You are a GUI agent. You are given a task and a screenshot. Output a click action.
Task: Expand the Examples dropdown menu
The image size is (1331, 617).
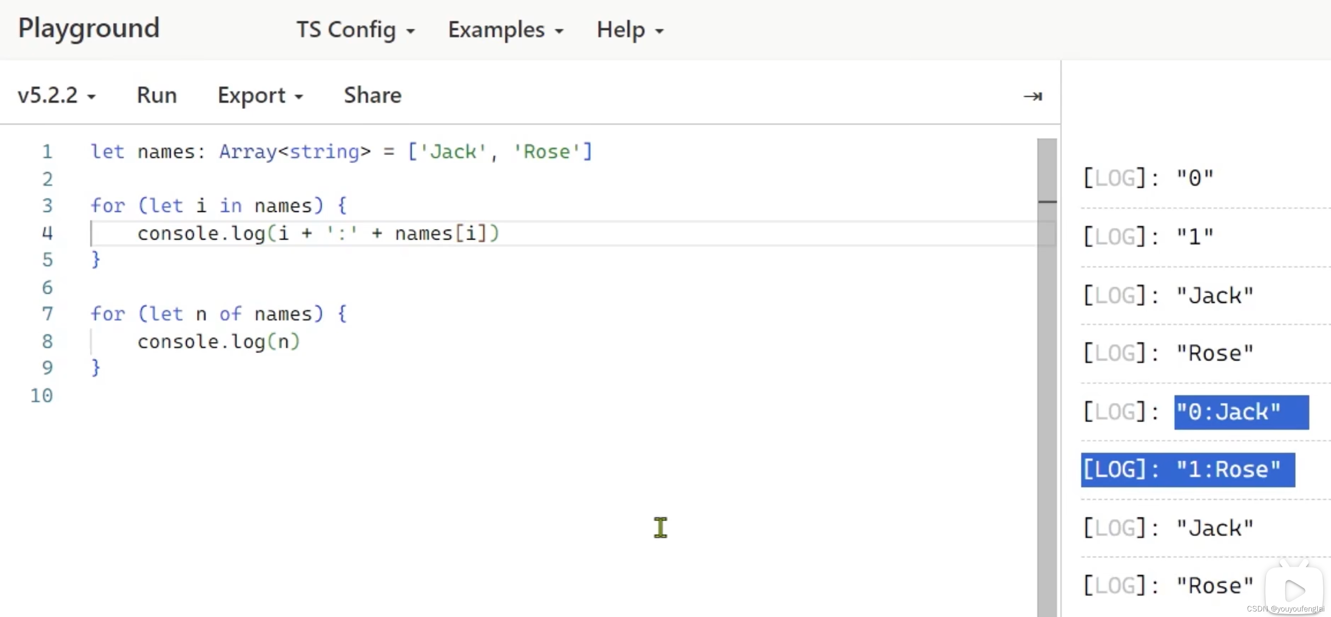point(505,30)
